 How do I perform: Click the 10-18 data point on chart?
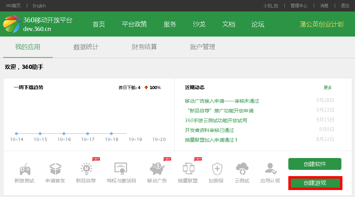(x=111, y=134)
